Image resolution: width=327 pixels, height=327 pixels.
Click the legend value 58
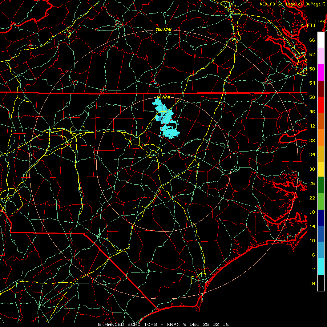(312, 69)
